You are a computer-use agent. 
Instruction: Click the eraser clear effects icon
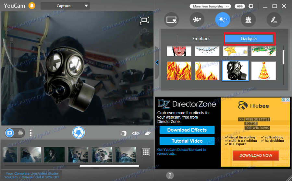click(x=148, y=133)
